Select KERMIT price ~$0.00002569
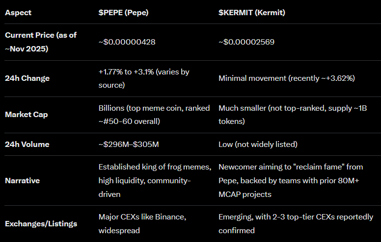 pos(246,42)
